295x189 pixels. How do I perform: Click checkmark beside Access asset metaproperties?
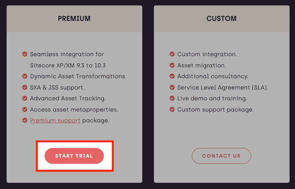tap(25, 110)
